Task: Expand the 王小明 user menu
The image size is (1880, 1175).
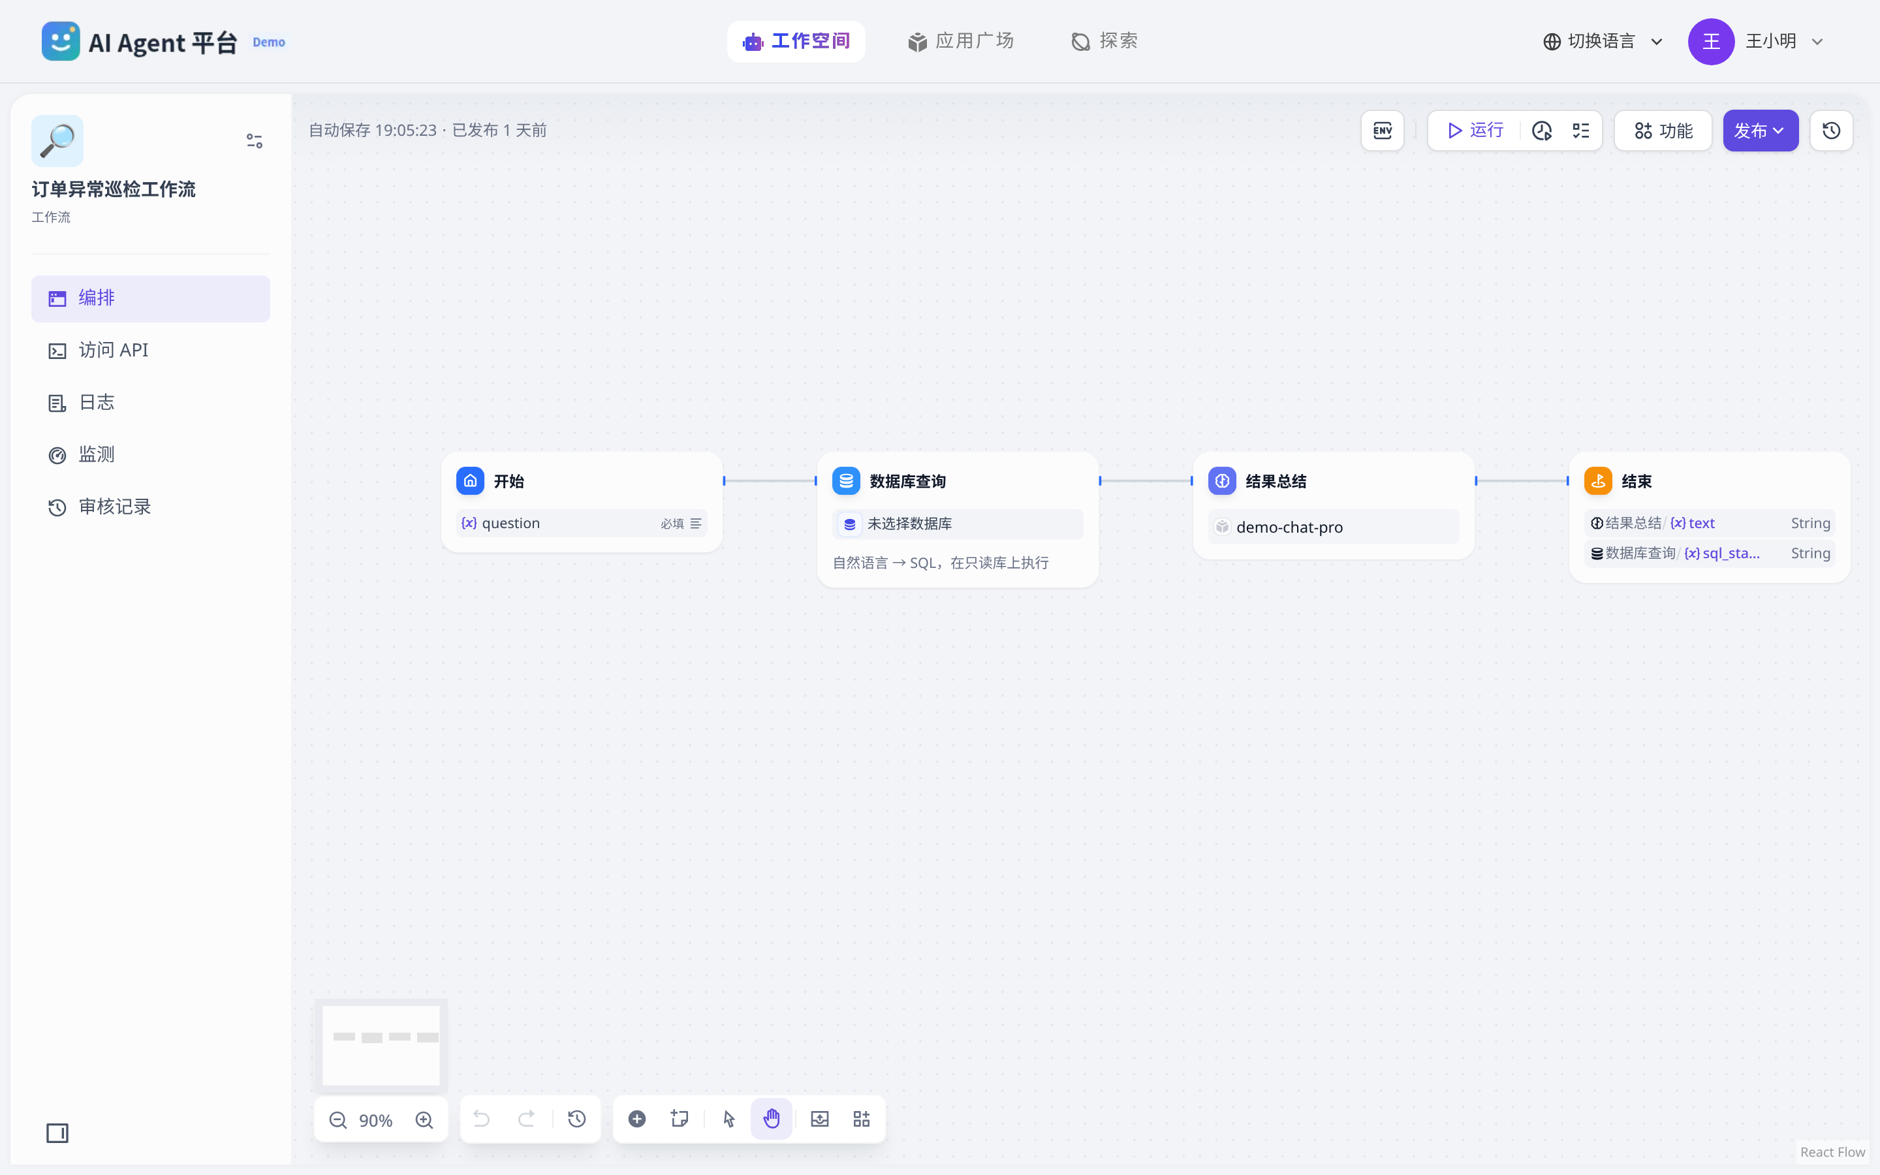Action: pos(1756,41)
